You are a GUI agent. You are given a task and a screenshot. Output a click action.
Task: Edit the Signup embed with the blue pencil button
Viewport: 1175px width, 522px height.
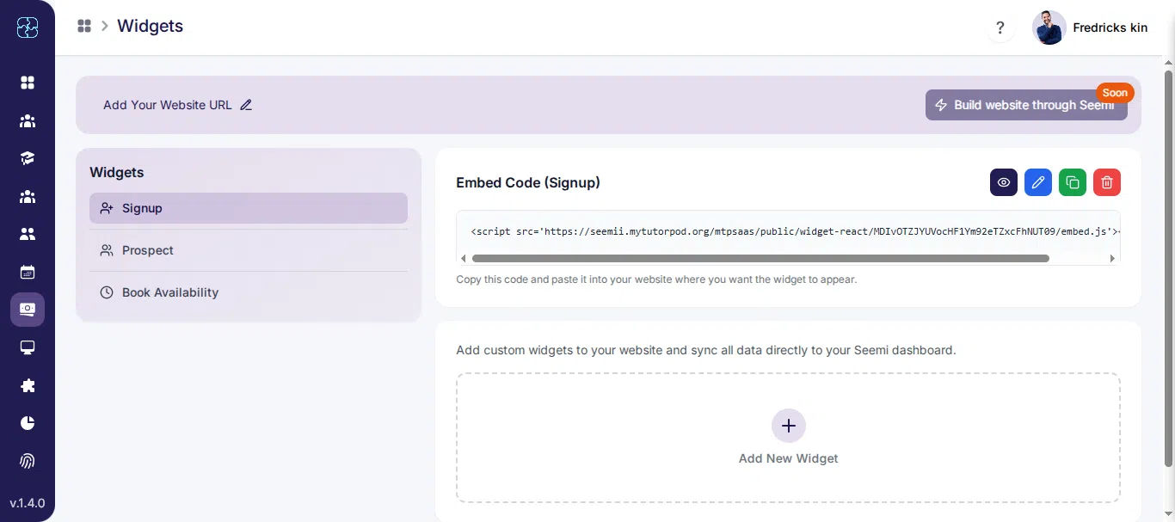1038,182
